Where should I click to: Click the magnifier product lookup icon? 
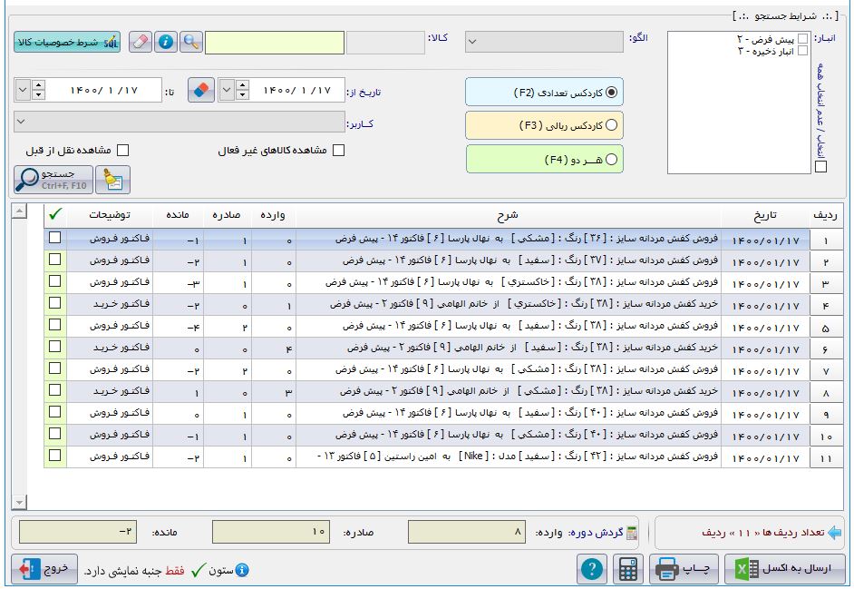click(190, 42)
